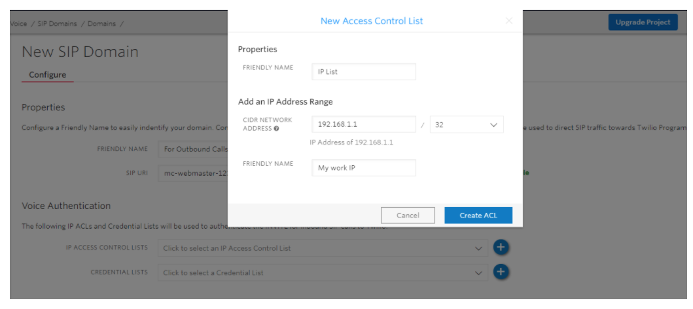Click the Create ACL button

[x=478, y=216]
